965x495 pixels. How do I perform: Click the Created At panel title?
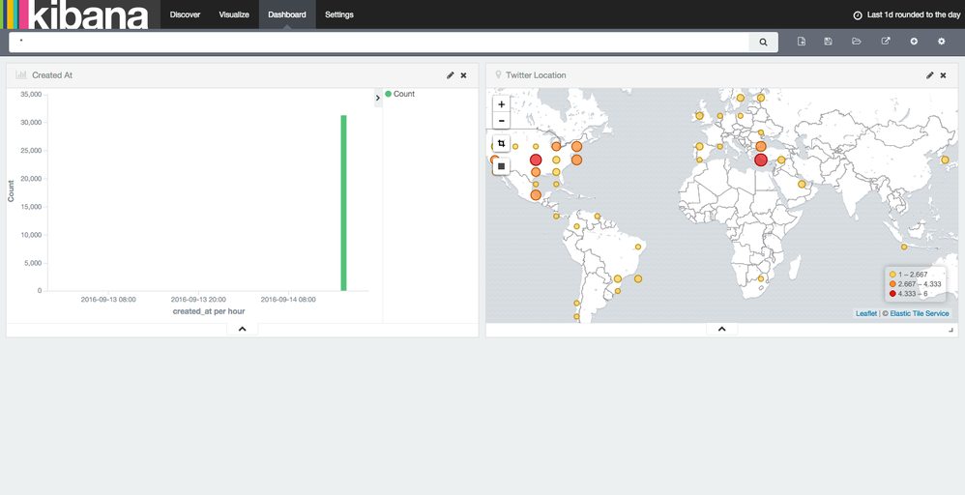51,75
